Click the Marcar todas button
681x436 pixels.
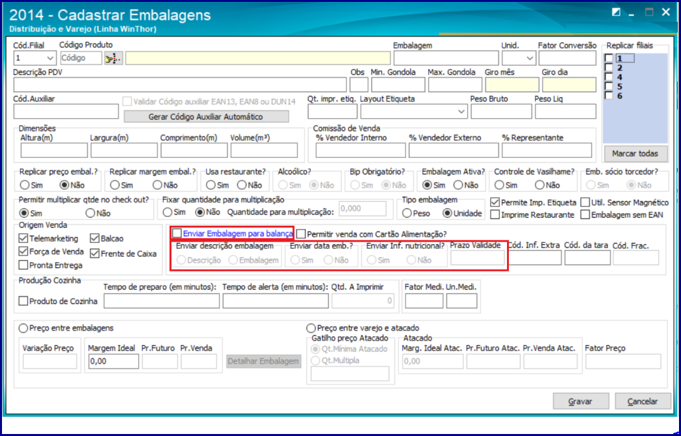635,153
